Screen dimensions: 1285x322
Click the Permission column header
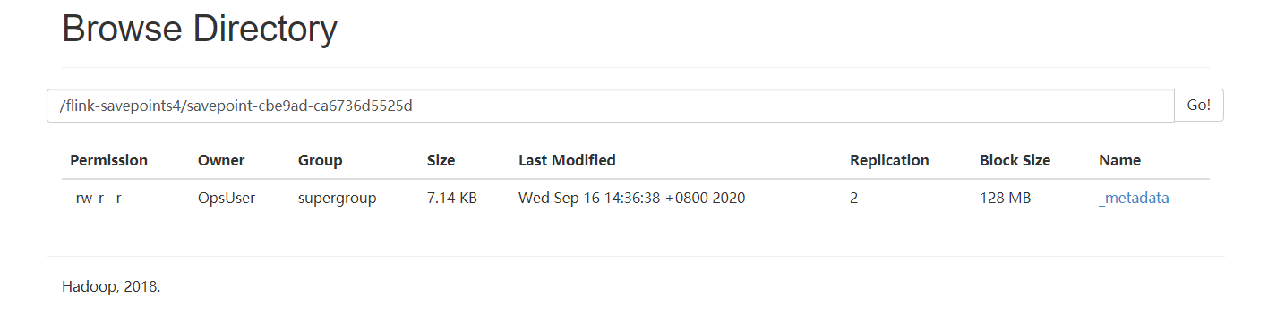[x=109, y=161]
